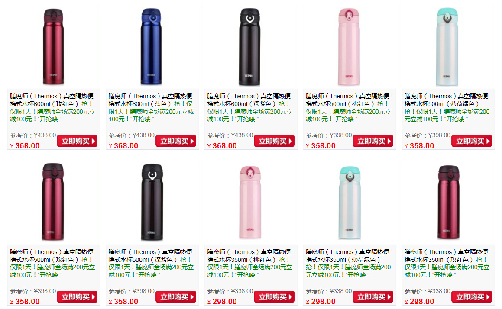This screenshot has height=309, width=502.
Task: Click 立即购买 for 500ml mint green bottle
Action: pyautogui.click(x=472, y=141)
